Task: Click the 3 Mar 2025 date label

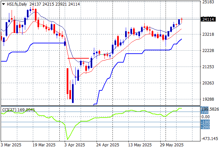Action: coord(11,145)
